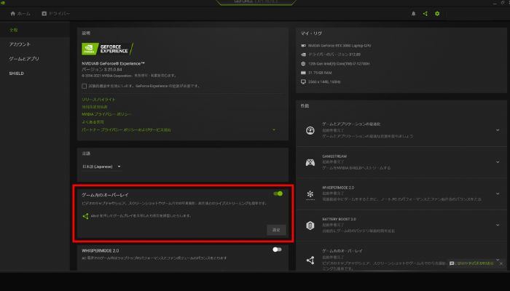Image resolution: width=510 pixels, height=291 pixels.
Task: Enable the experimental features checkbox
Action: 85,86
